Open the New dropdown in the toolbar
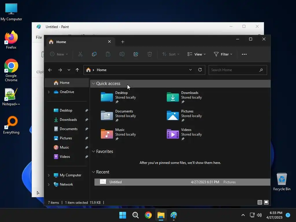The height and width of the screenshot is (222, 296). pos(59,54)
